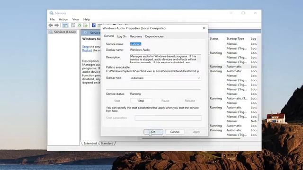Click the 'Running' service status text in dialog
Screen dimensions: 303x170
coord(135,94)
